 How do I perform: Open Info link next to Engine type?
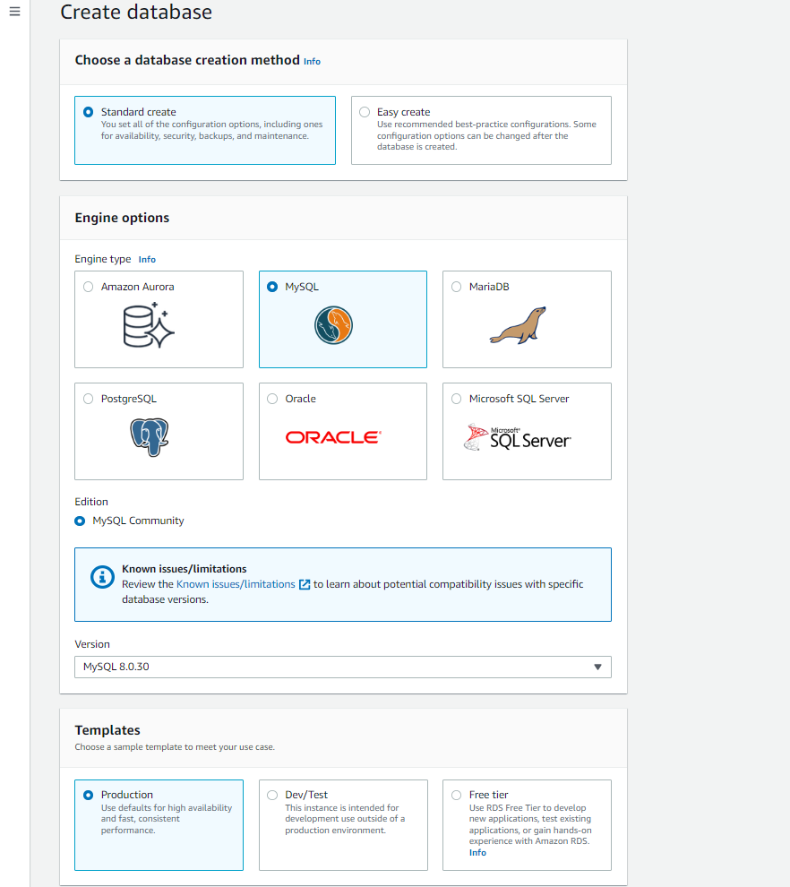point(147,260)
